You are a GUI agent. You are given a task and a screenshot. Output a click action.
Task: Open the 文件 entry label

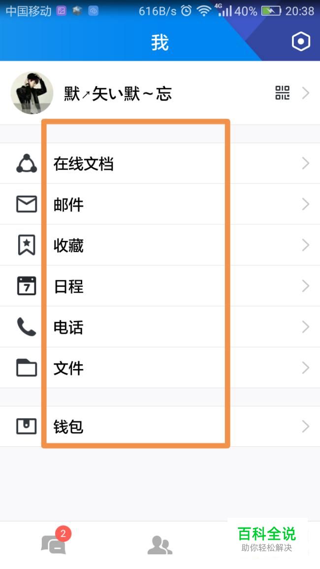tap(68, 368)
